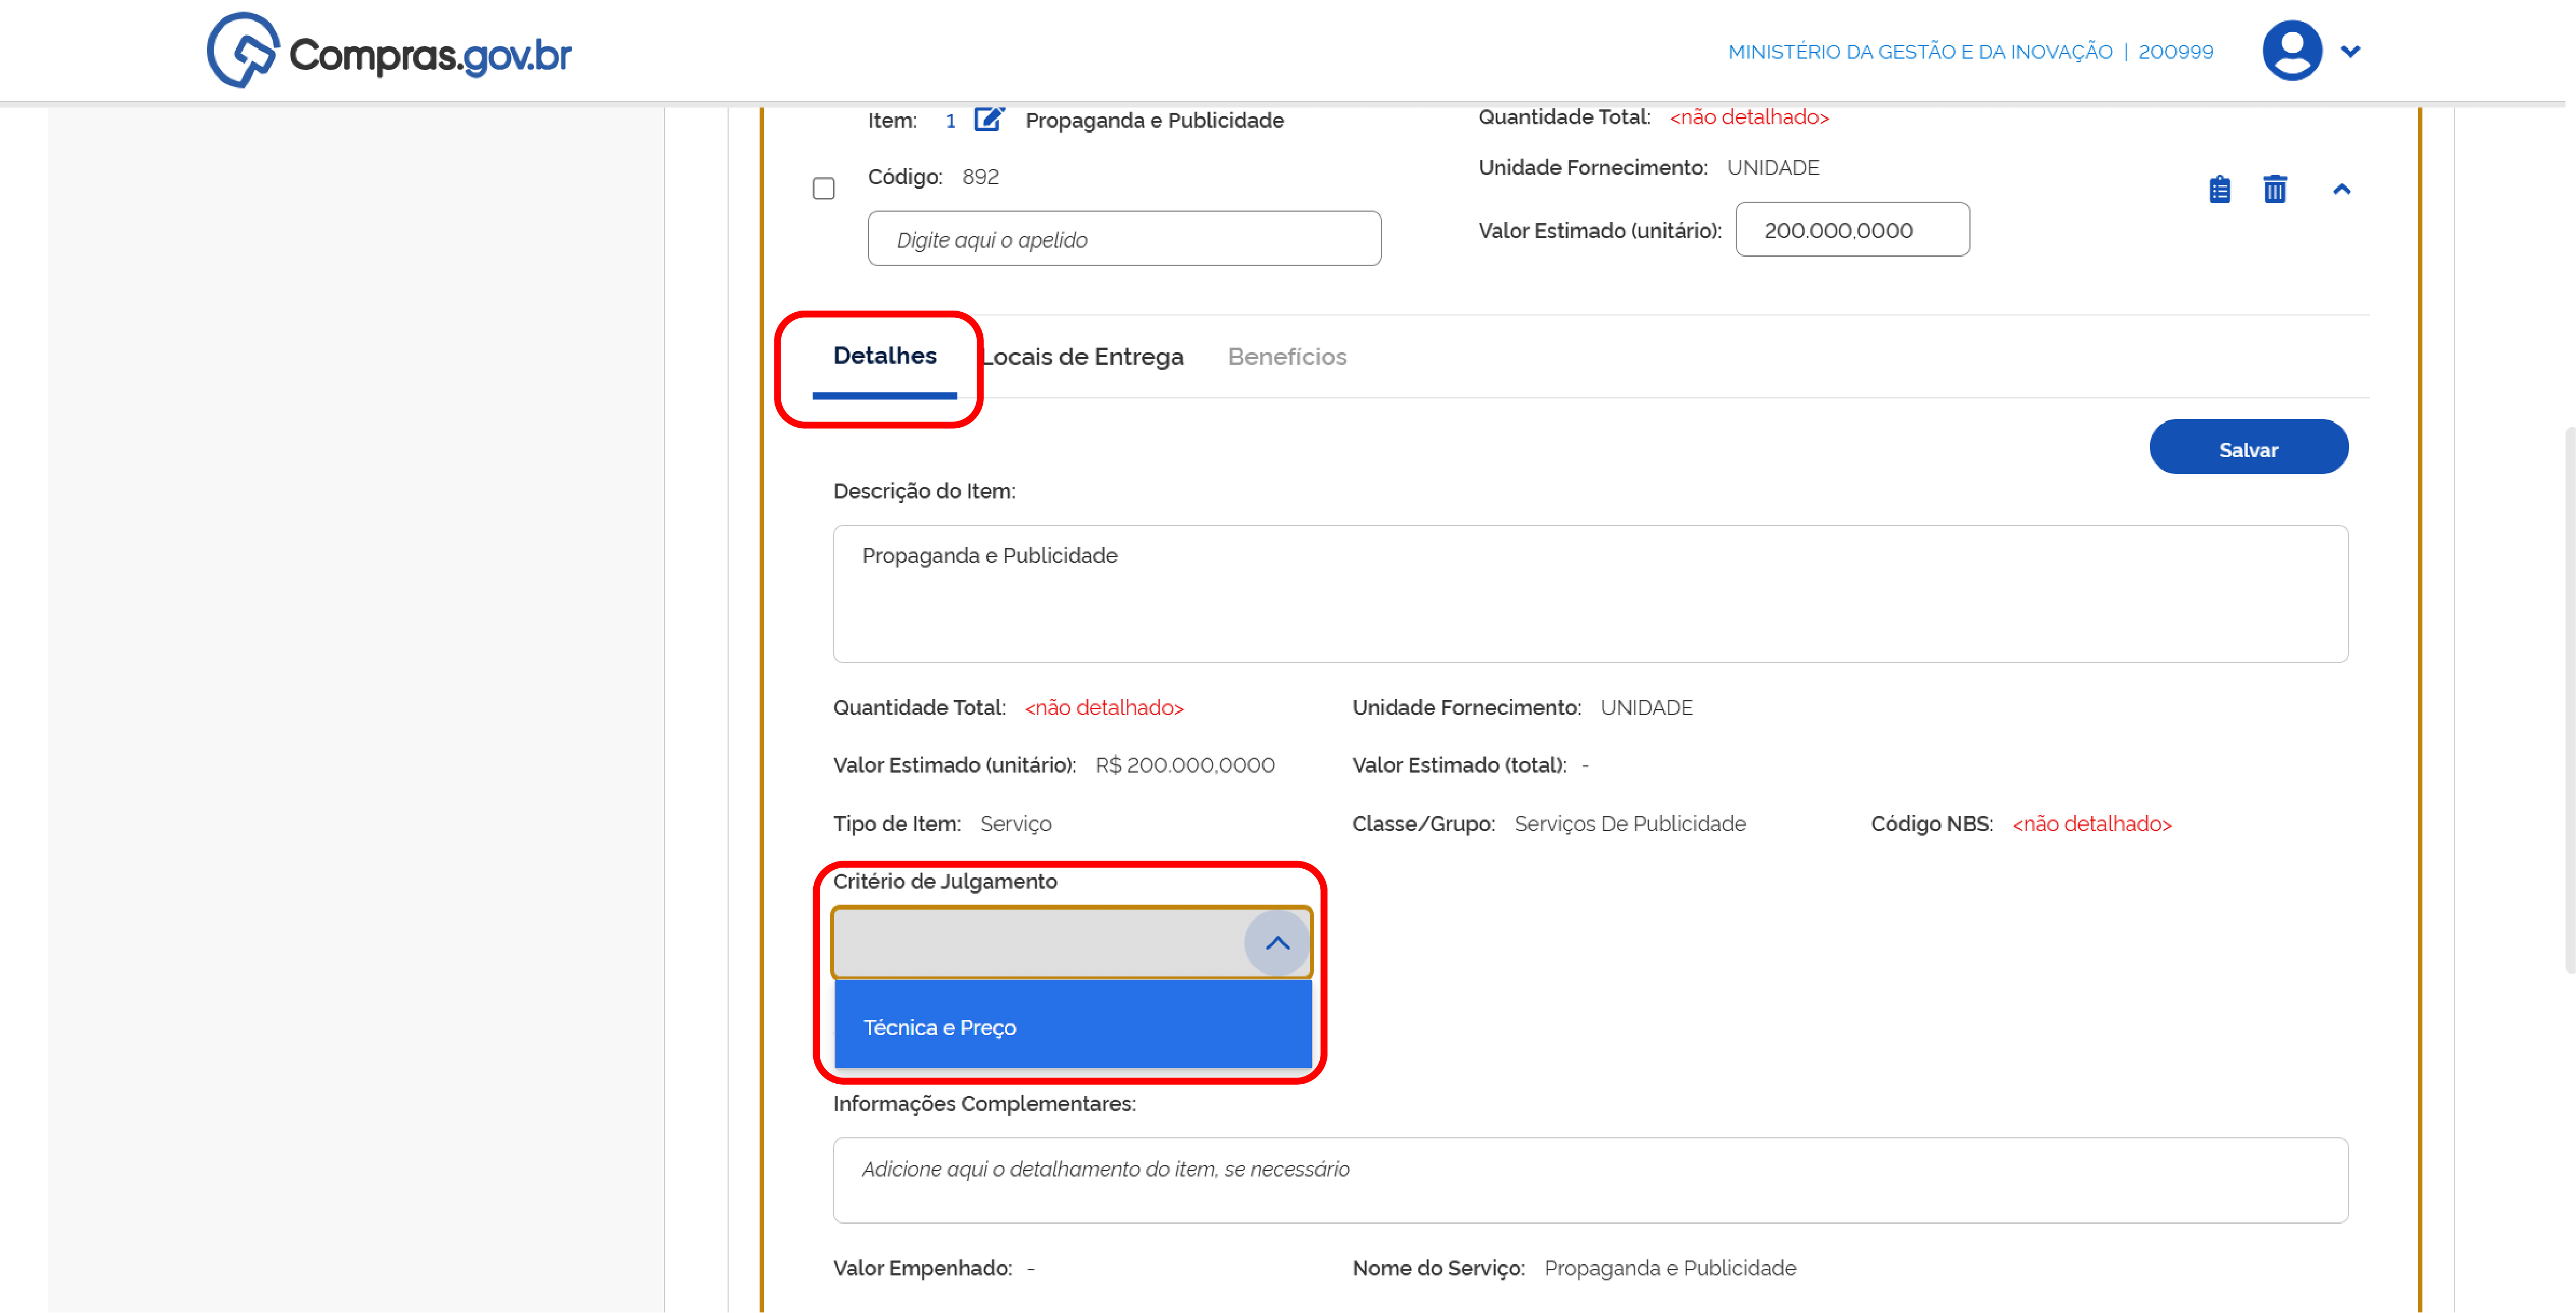Collapse the item panel with the up chevron

2341,189
